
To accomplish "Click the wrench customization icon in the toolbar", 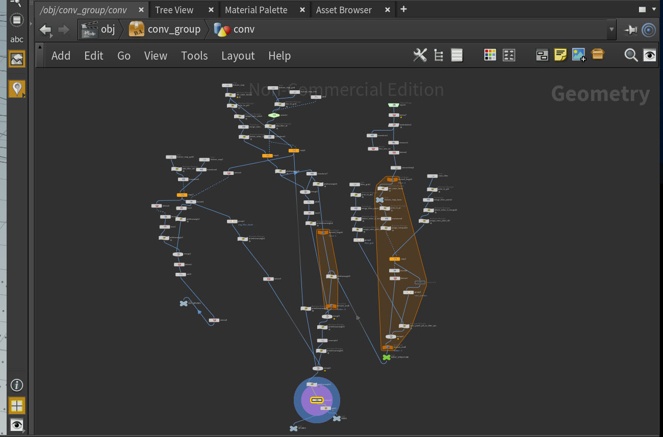I will 420,55.
